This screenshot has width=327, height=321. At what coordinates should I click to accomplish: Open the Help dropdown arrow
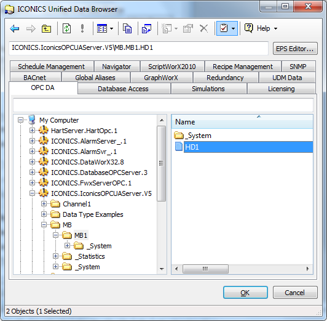276,28
